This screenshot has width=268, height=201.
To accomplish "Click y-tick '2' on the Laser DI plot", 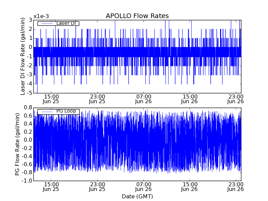I will tap(30, 29).
